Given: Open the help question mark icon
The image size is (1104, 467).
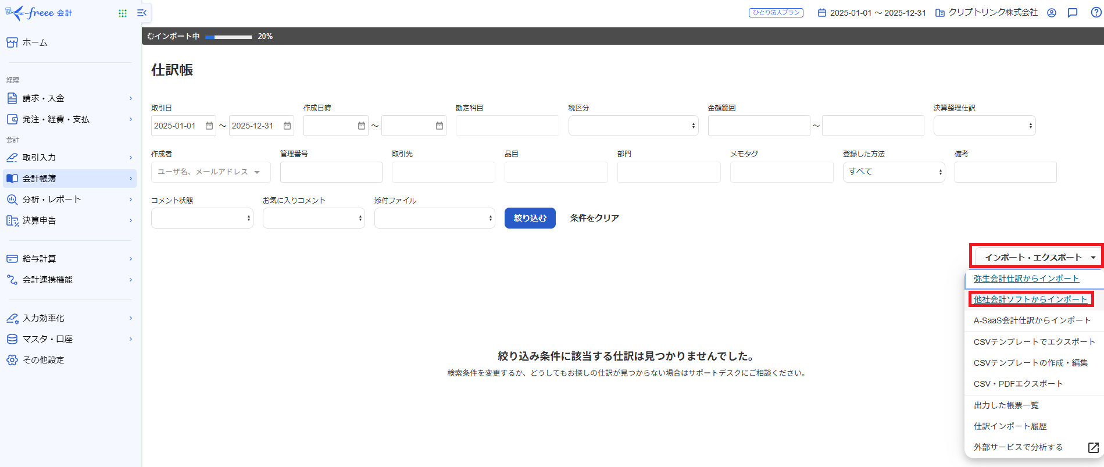Looking at the screenshot, I should tap(1096, 12).
